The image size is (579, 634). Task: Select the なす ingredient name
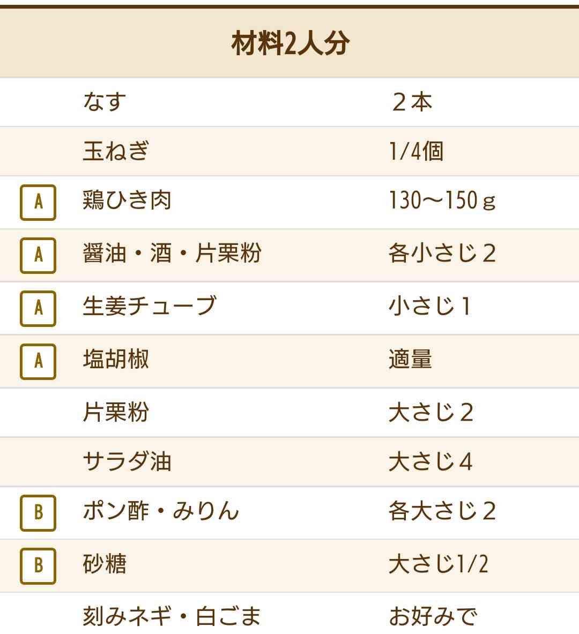(x=105, y=101)
